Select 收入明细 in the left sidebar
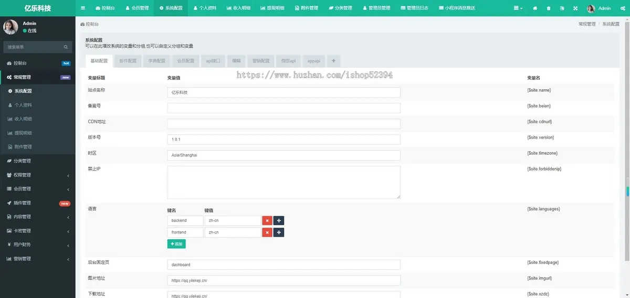This screenshot has width=630, height=298. point(38,119)
